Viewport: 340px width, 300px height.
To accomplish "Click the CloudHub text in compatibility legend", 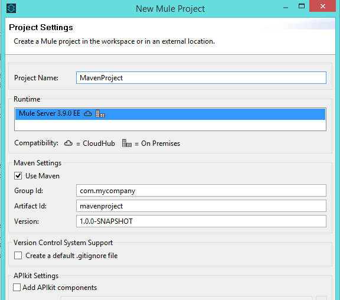I will tap(99, 144).
